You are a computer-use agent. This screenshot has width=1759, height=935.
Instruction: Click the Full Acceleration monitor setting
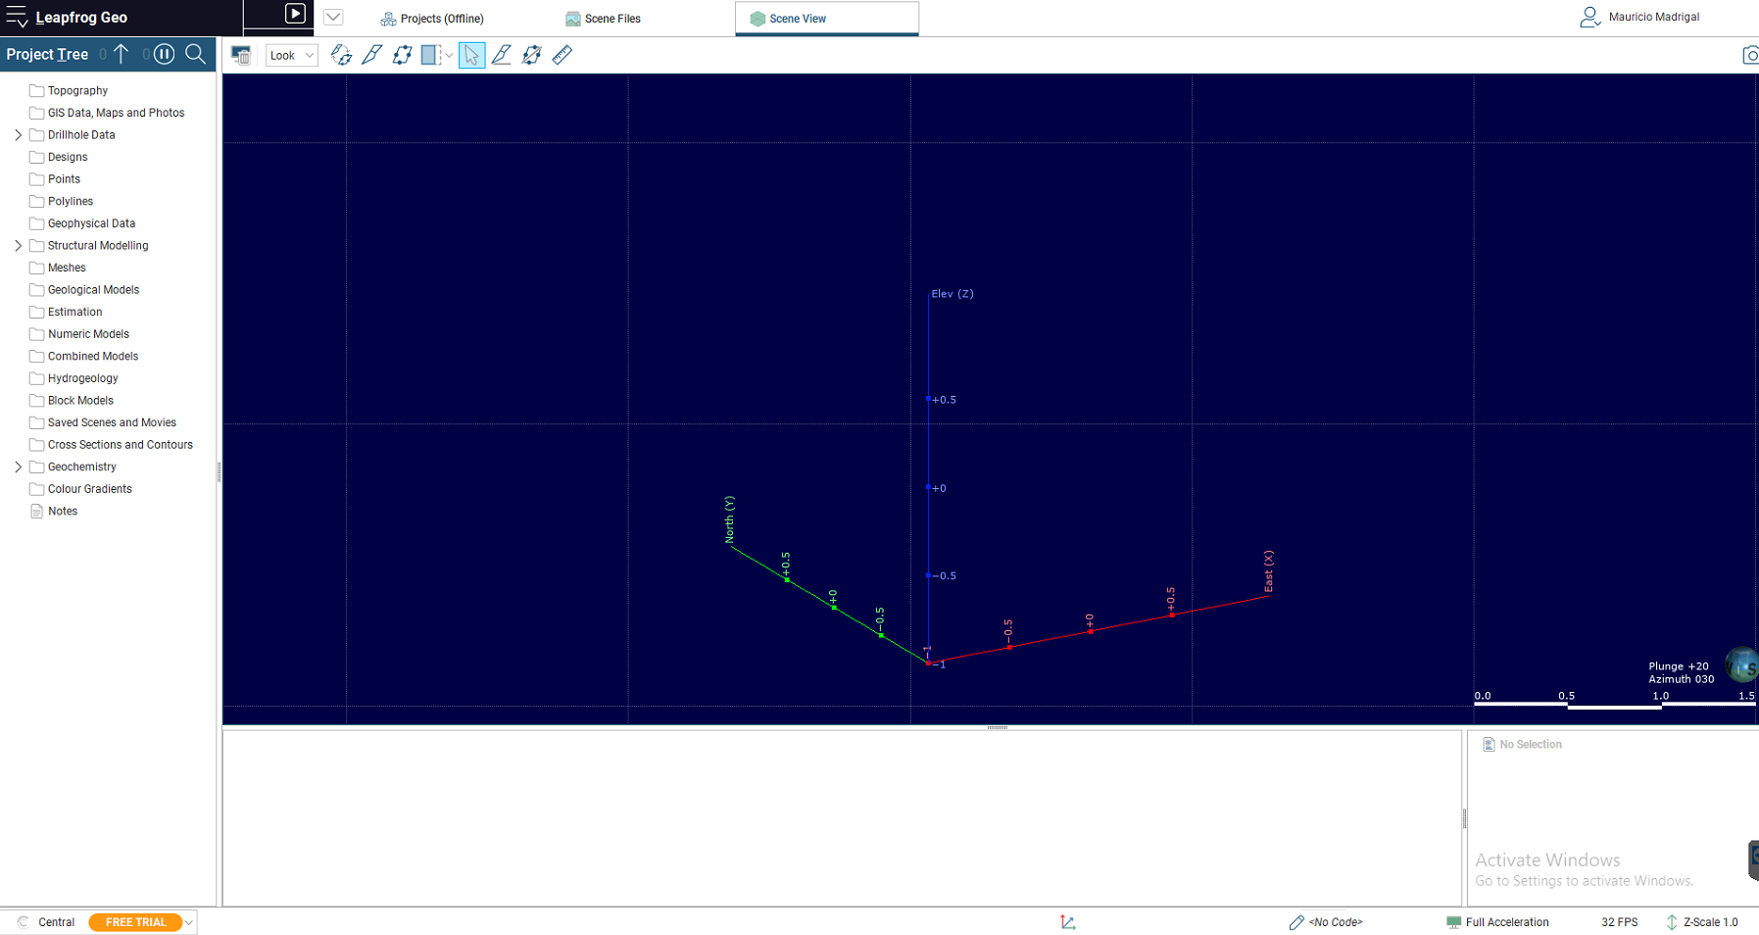(1497, 922)
